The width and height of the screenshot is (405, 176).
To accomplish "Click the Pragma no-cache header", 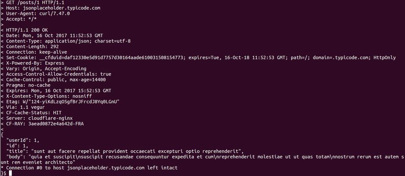I will [29, 85].
